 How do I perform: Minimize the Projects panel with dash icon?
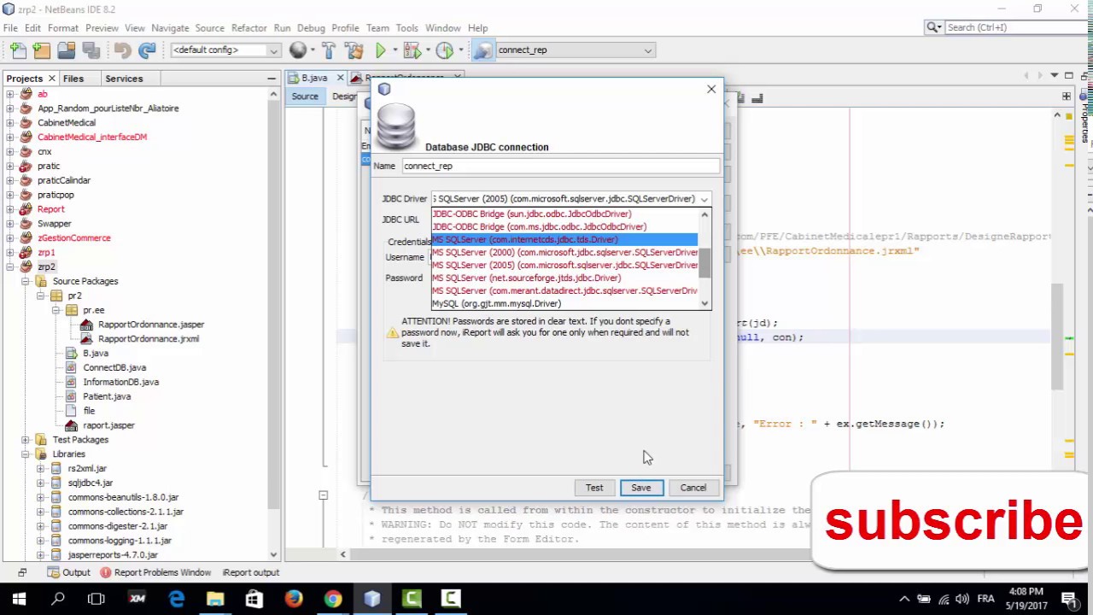coord(272,79)
